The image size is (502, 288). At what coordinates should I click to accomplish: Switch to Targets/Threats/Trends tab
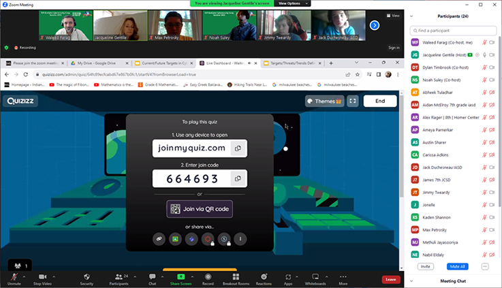[292, 63]
